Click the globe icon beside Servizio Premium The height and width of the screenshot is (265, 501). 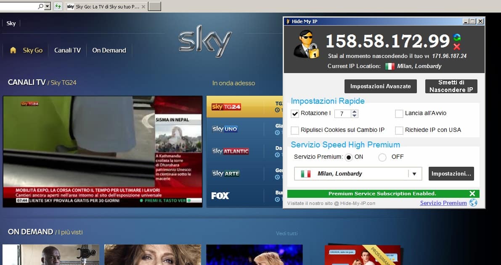[473, 203]
